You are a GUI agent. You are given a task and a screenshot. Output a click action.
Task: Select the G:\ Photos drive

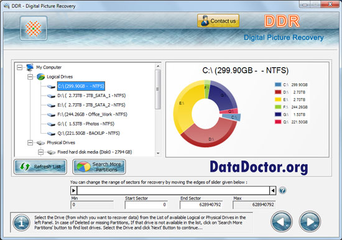tap(86, 124)
